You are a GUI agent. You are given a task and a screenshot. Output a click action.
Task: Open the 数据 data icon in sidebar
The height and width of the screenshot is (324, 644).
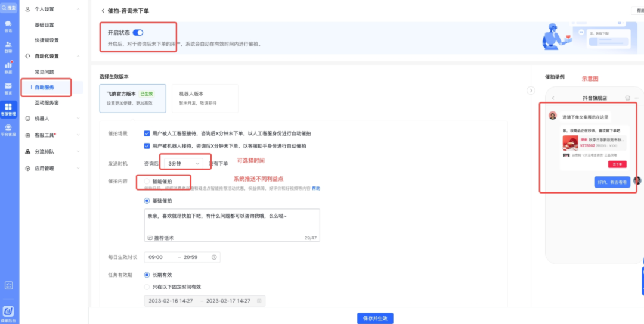click(x=8, y=66)
